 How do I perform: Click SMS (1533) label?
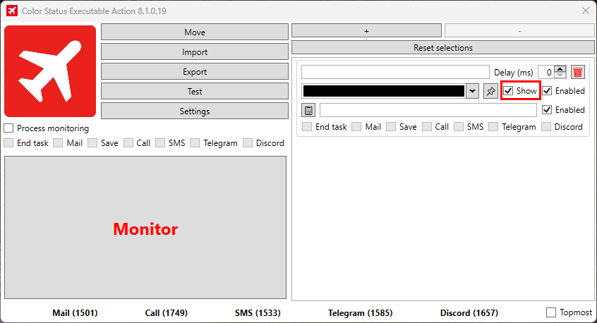click(258, 312)
